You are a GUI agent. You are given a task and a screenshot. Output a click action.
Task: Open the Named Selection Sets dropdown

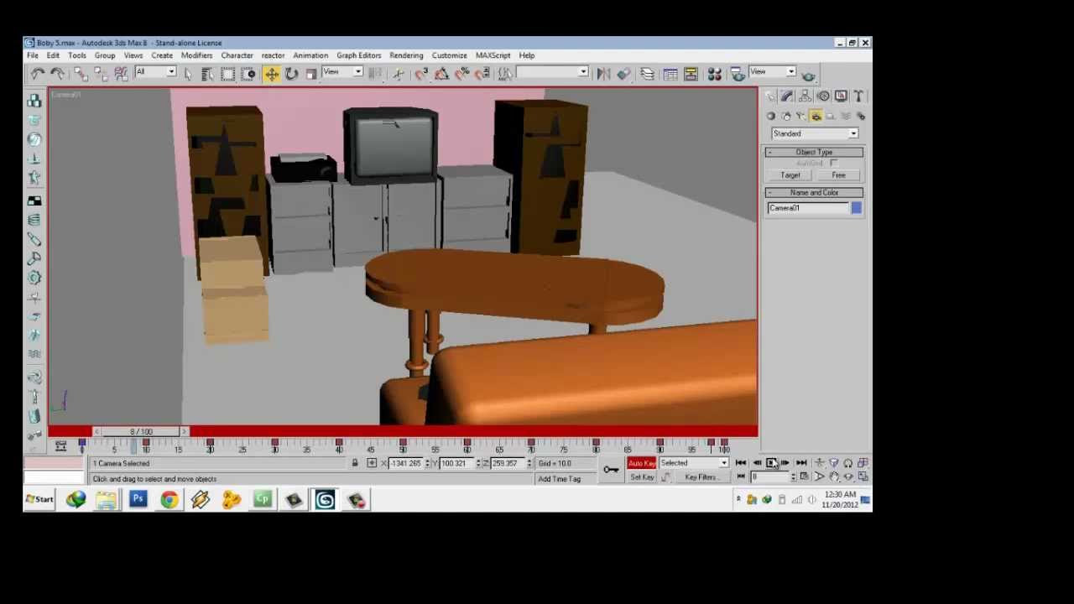point(552,73)
